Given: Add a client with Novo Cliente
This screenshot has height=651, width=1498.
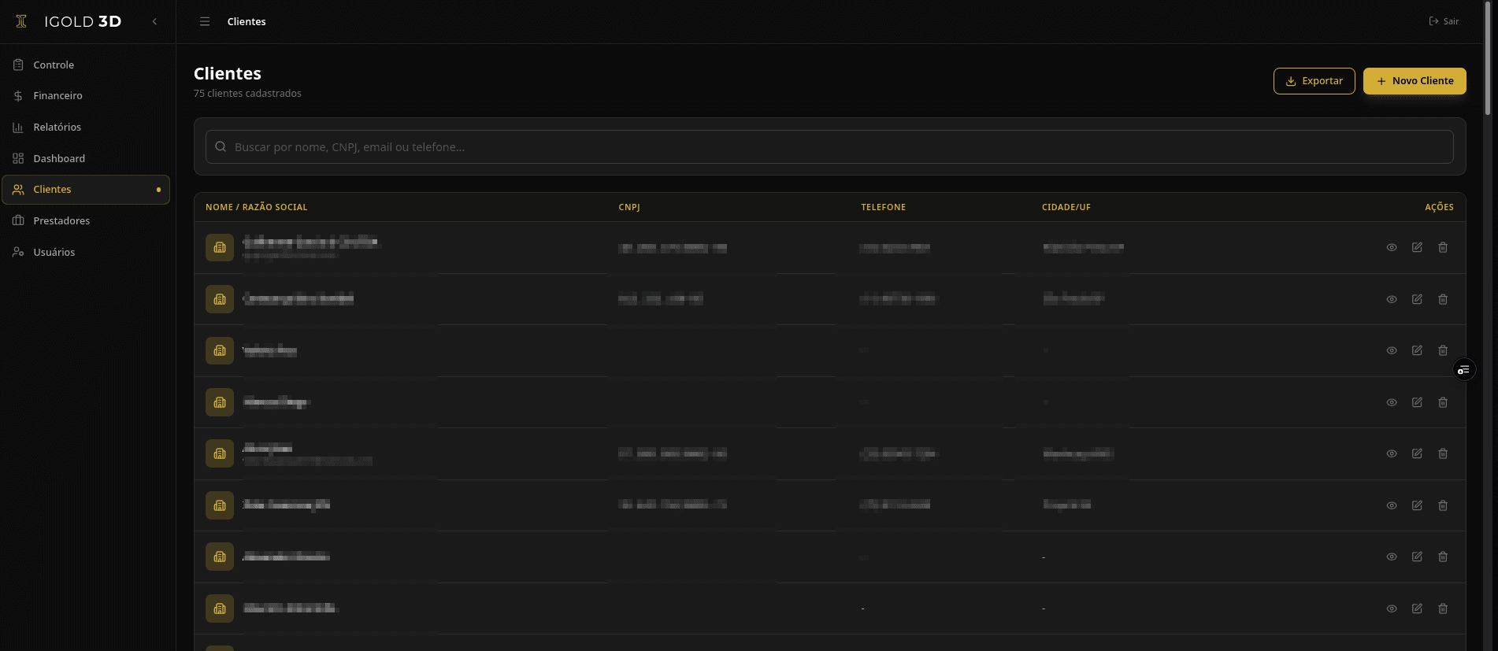Looking at the screenshot, I should pos(1415,81).
